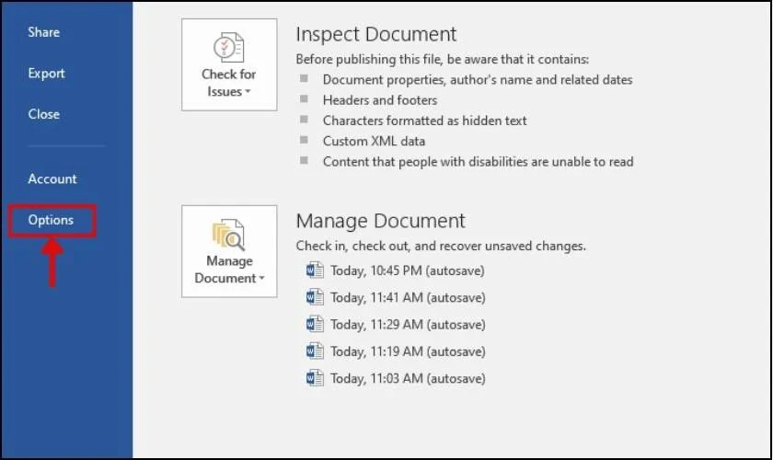Open the Today, 11:03 AM autosave version
The width and height of the screenshot is (773, 460).
tap(409, 379)
